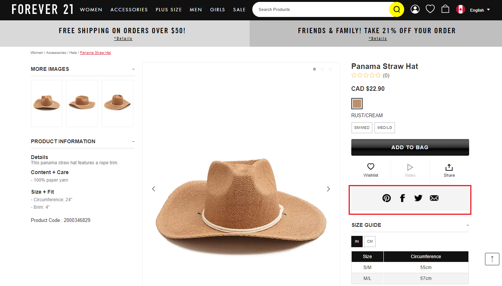The width and height of the screenshot is (502, 286).
Task: Share on Twitter bird icon
Action: pos(418,198)
